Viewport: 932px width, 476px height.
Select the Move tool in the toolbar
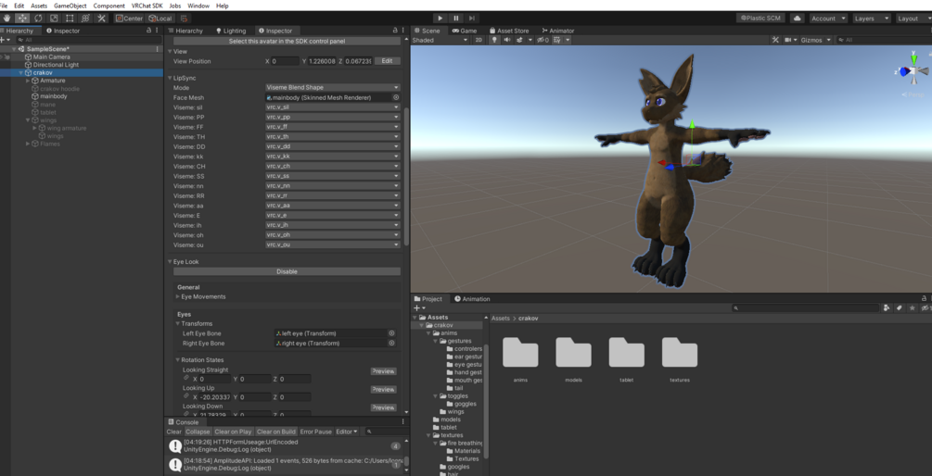coord(22,19)
